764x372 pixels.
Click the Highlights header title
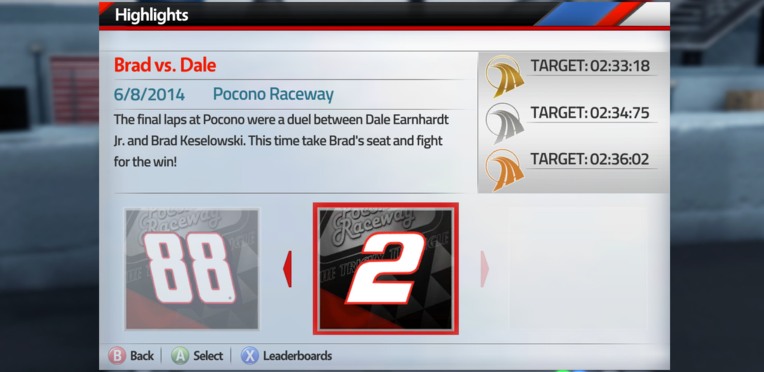pos(151,15)
